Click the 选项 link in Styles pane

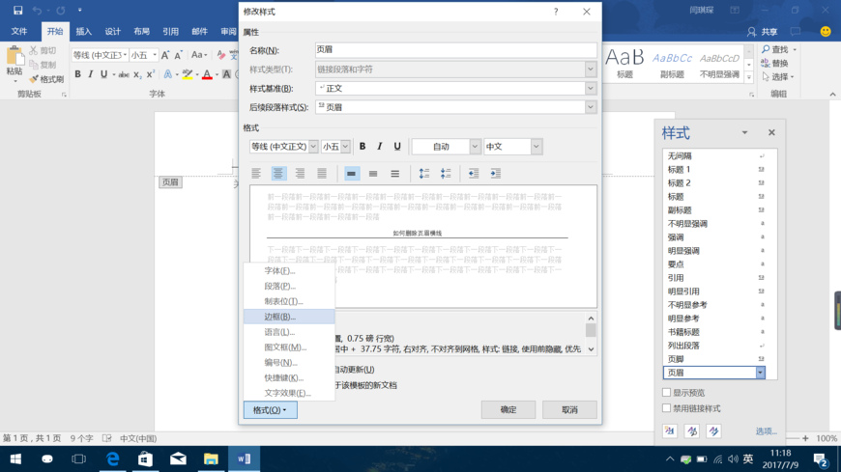coord(766,430)
